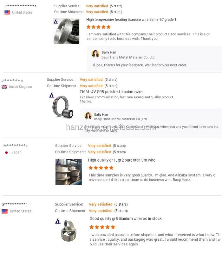Click 'Very satisfied' Supplier Service rating for Japan review
Screen dimensions: 222x253
click(x=99, y=146)
